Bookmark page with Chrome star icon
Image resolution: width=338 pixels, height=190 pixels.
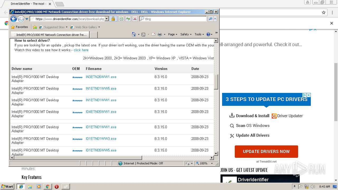pos(324,12)
